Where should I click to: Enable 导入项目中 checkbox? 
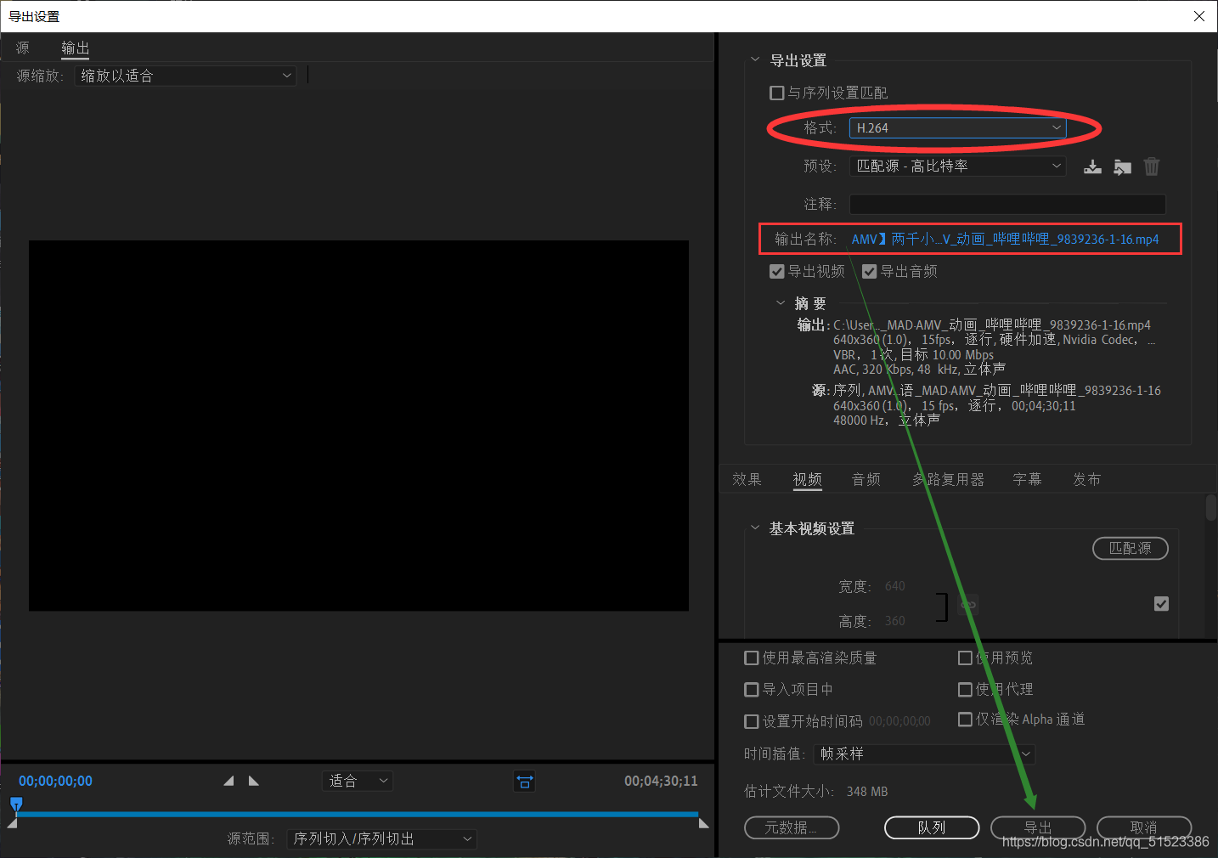click(752, 689)
